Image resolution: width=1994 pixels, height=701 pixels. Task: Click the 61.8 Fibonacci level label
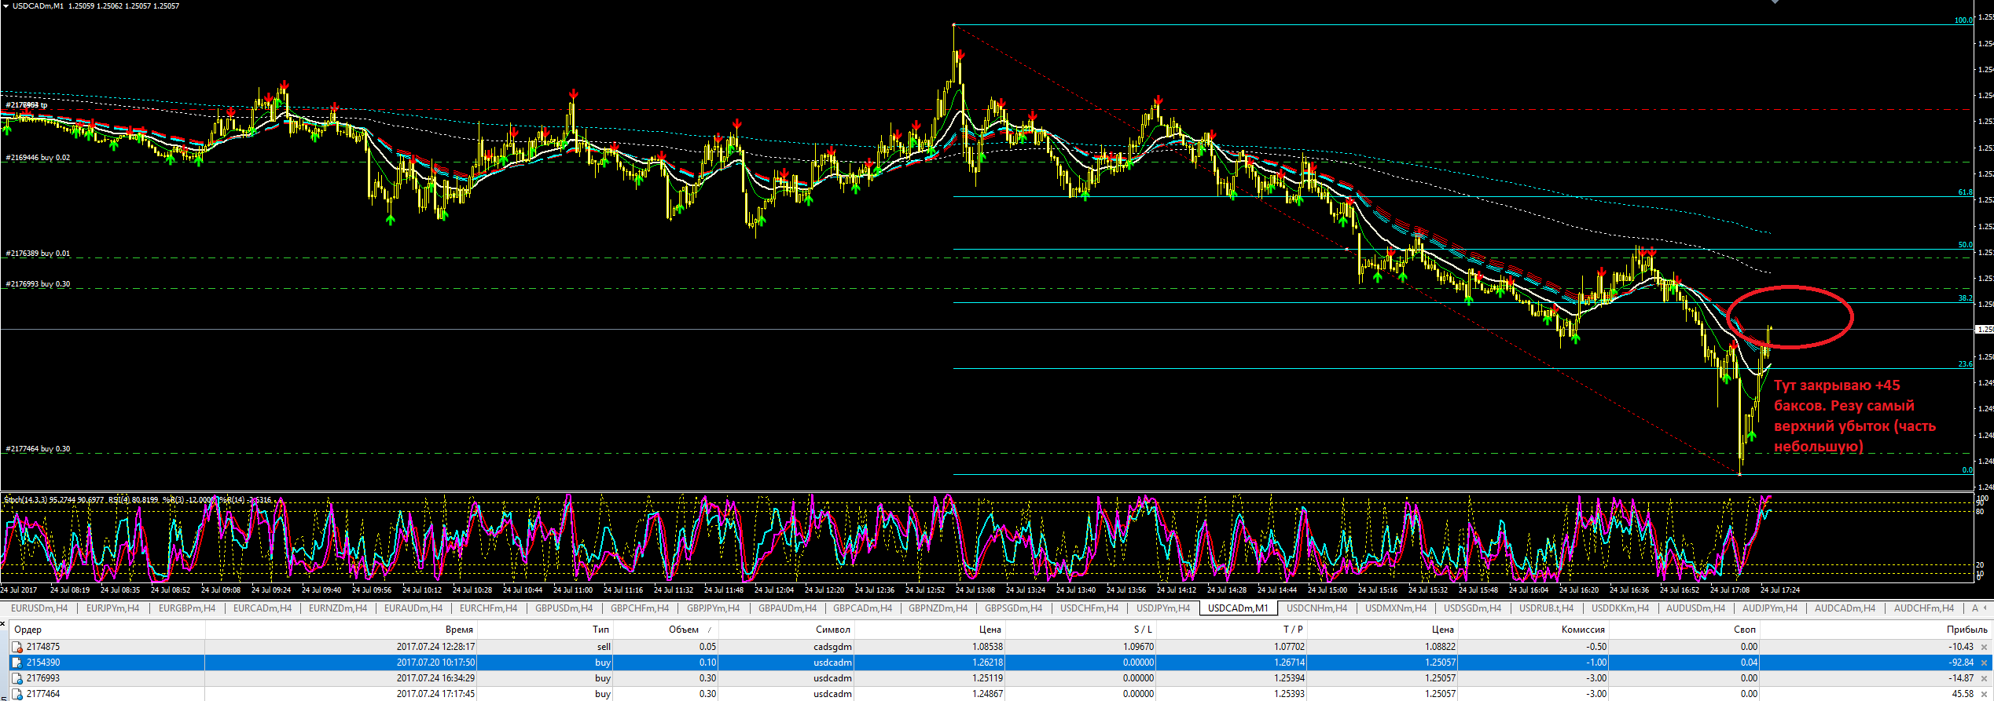(x=1965, y=192)
